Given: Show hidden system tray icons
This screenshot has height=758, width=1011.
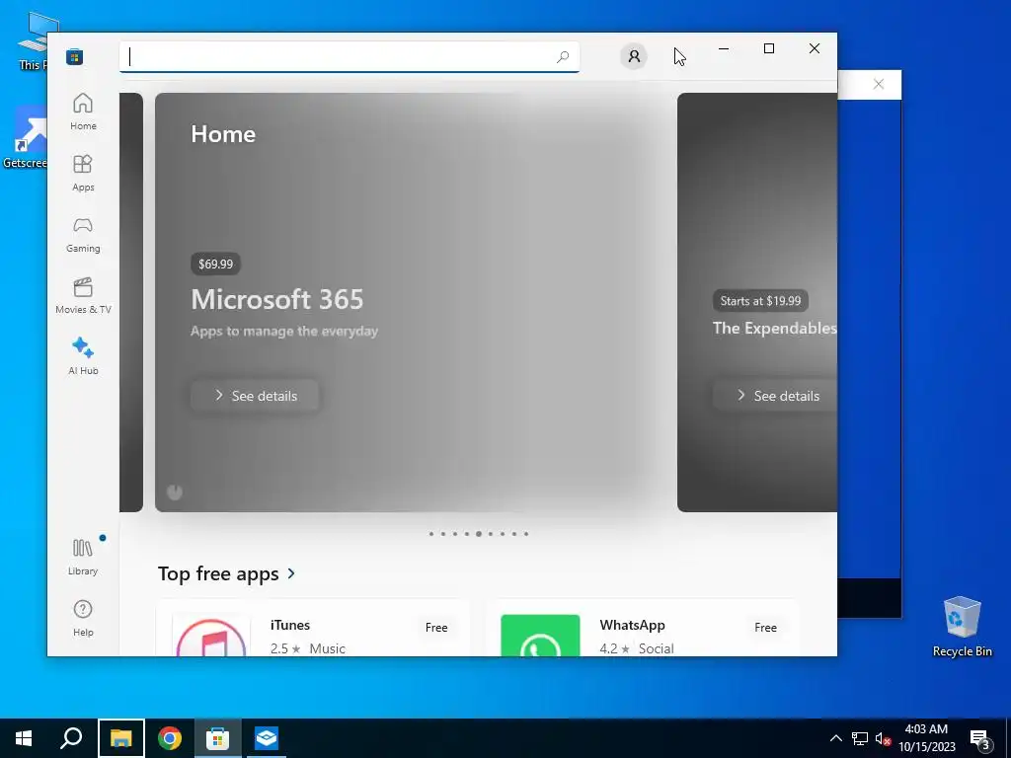Looking at the screenshot, I should (x=835, y=738).
